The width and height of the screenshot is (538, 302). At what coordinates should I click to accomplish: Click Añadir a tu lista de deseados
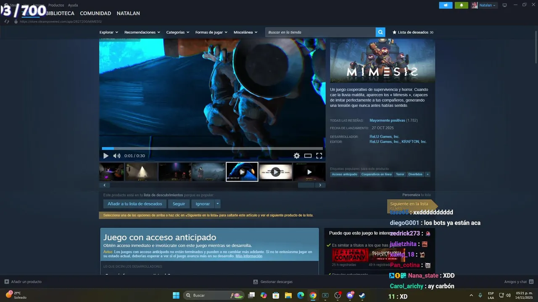click(134, 204)
